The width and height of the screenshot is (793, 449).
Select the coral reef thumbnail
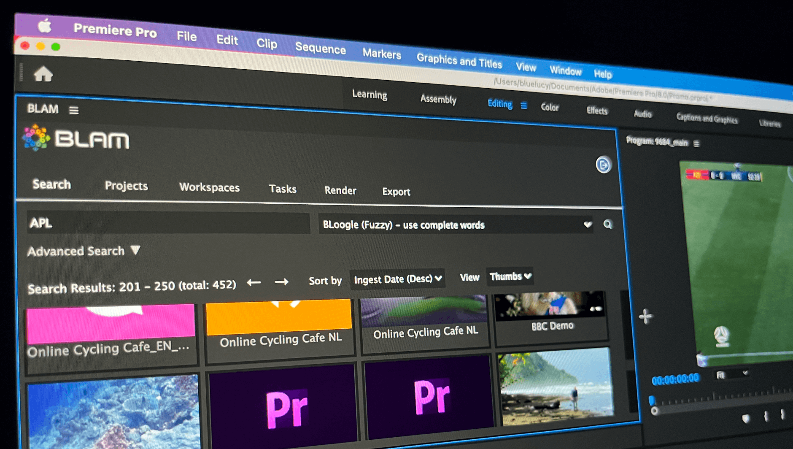[x=113, y=411]
